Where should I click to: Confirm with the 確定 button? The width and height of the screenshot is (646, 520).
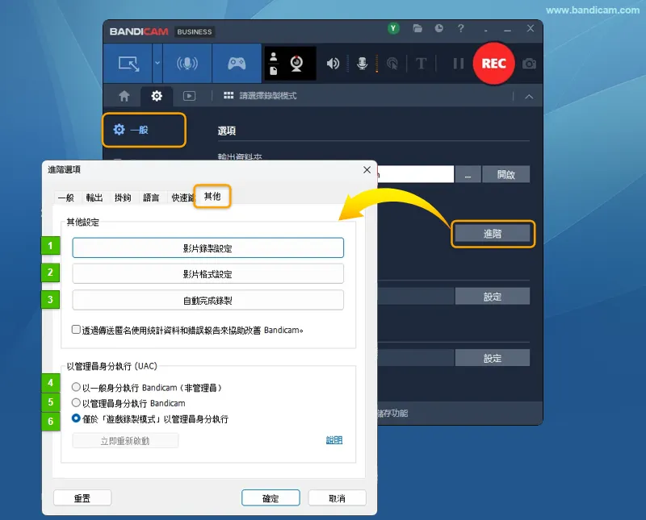tap(271, 498)
